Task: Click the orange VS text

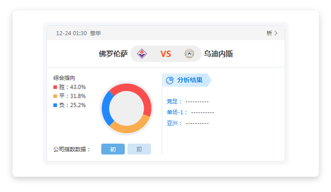Action: (x=165, y=54)
